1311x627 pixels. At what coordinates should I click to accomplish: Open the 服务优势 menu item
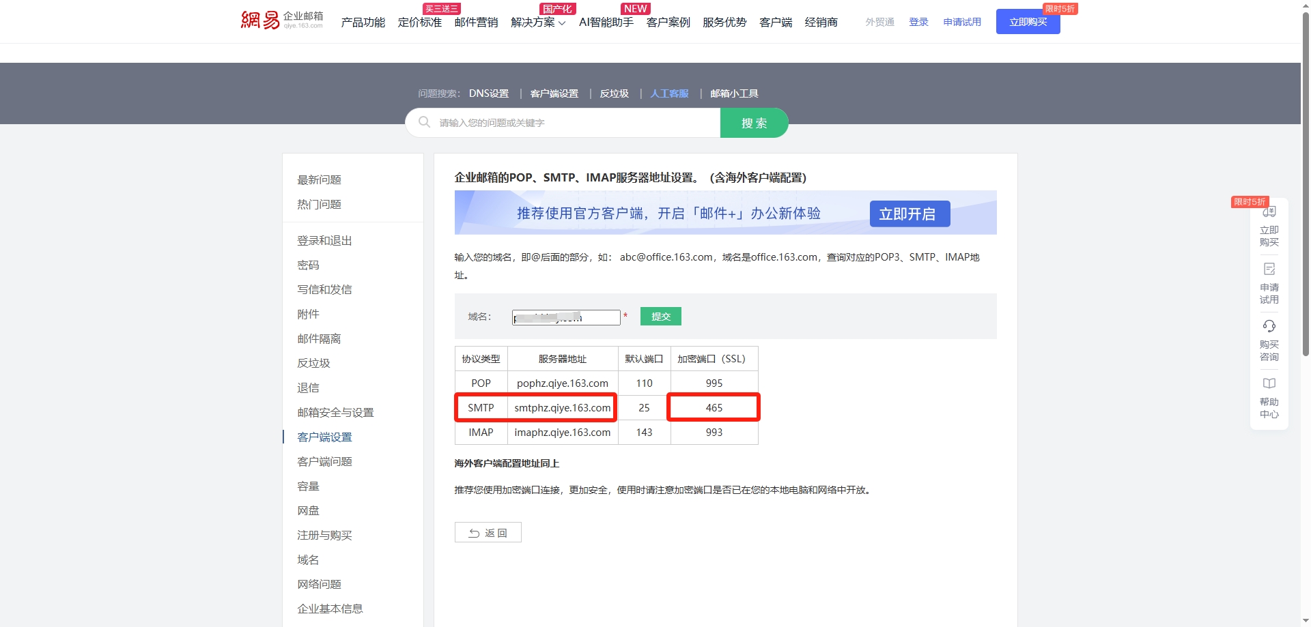724,23
